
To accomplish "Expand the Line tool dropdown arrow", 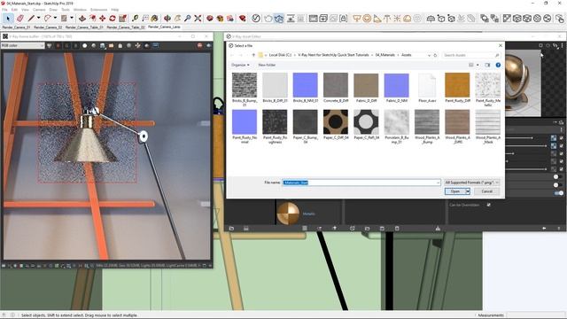I will [x=38, y=18].
